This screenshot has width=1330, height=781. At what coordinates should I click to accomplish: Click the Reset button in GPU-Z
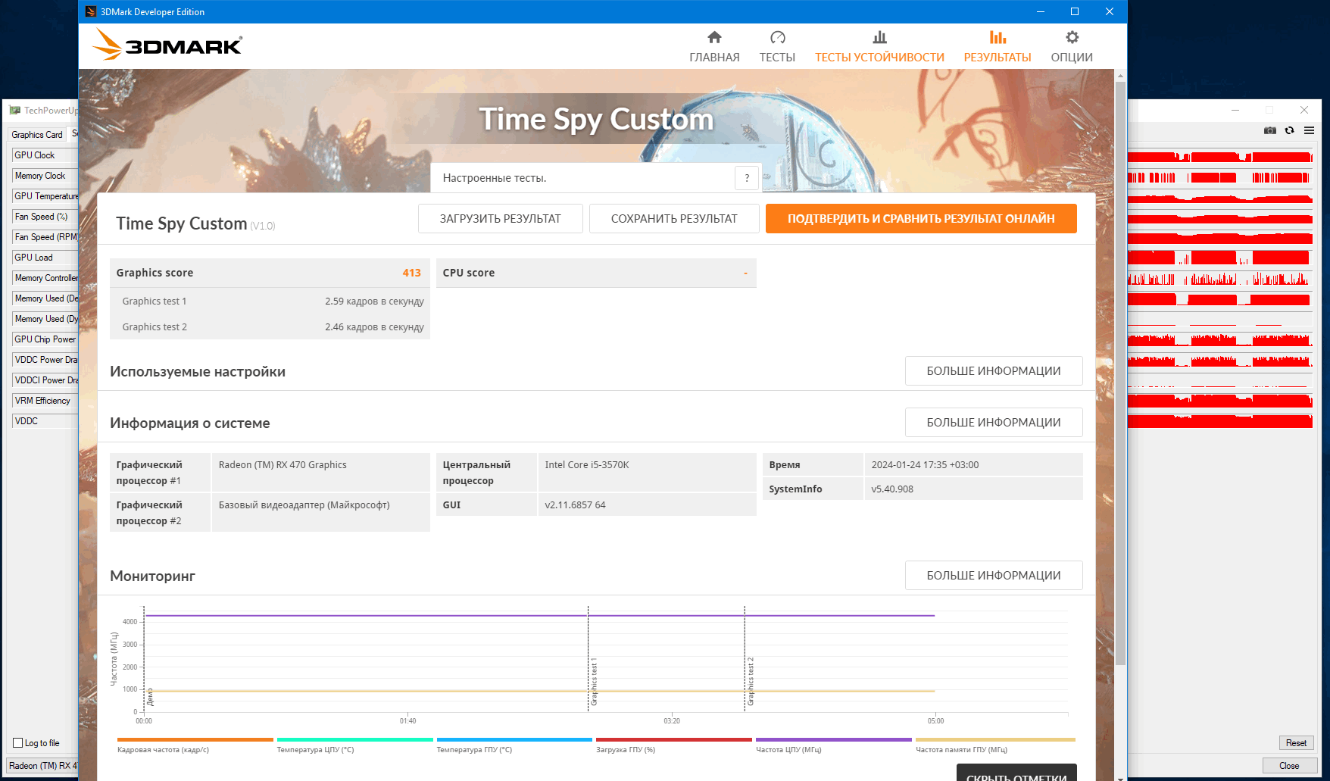(x=1296, y=742)
